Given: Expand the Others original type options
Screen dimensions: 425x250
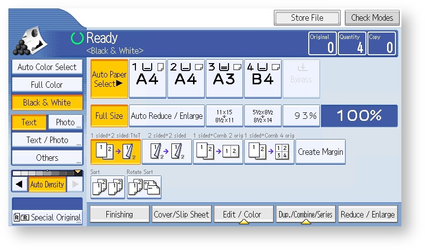Looking at the screenshot, I should click(47, 158).
